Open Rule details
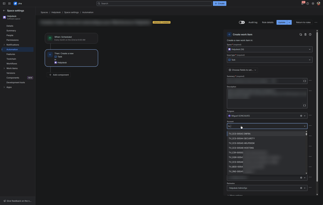The image size is (323, 205). [x=268, y=22]
